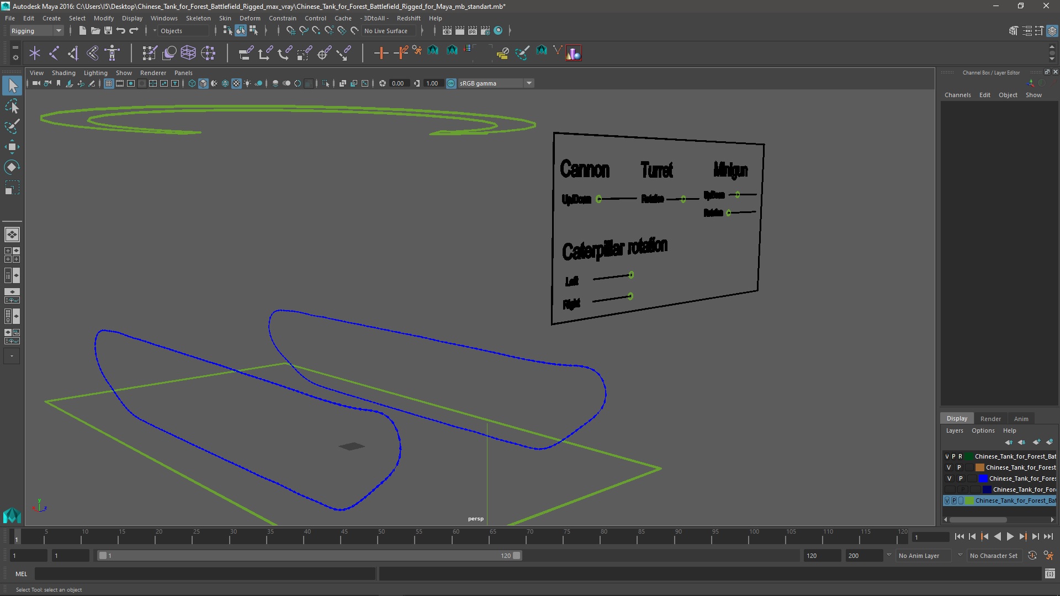The width and height of the screenshot is (1060, 596).
Task: Open the viewport Renderer menu
Action: (153, 73)
